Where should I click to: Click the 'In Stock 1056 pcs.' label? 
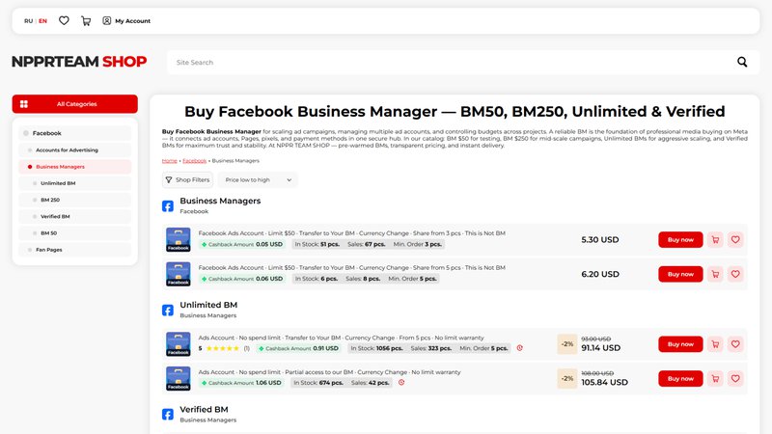point(376,348)
